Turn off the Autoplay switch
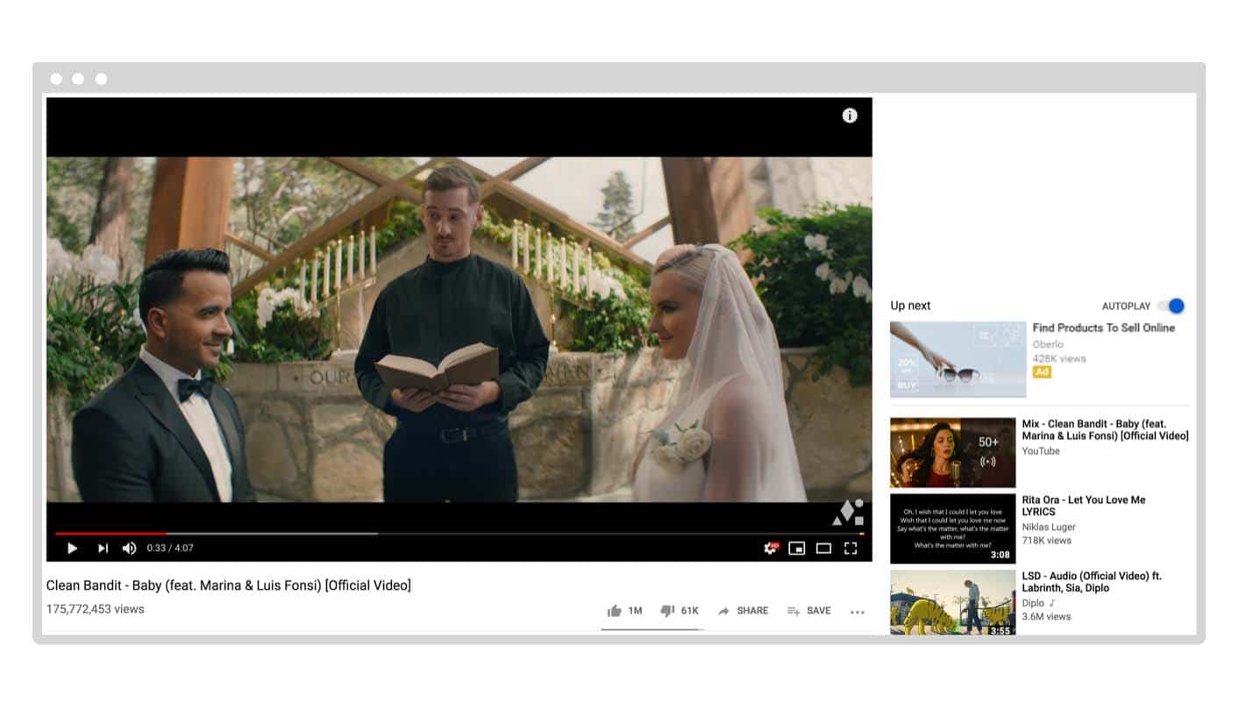The width and height of the screenshot is (1239, 707). [1171, 306]
